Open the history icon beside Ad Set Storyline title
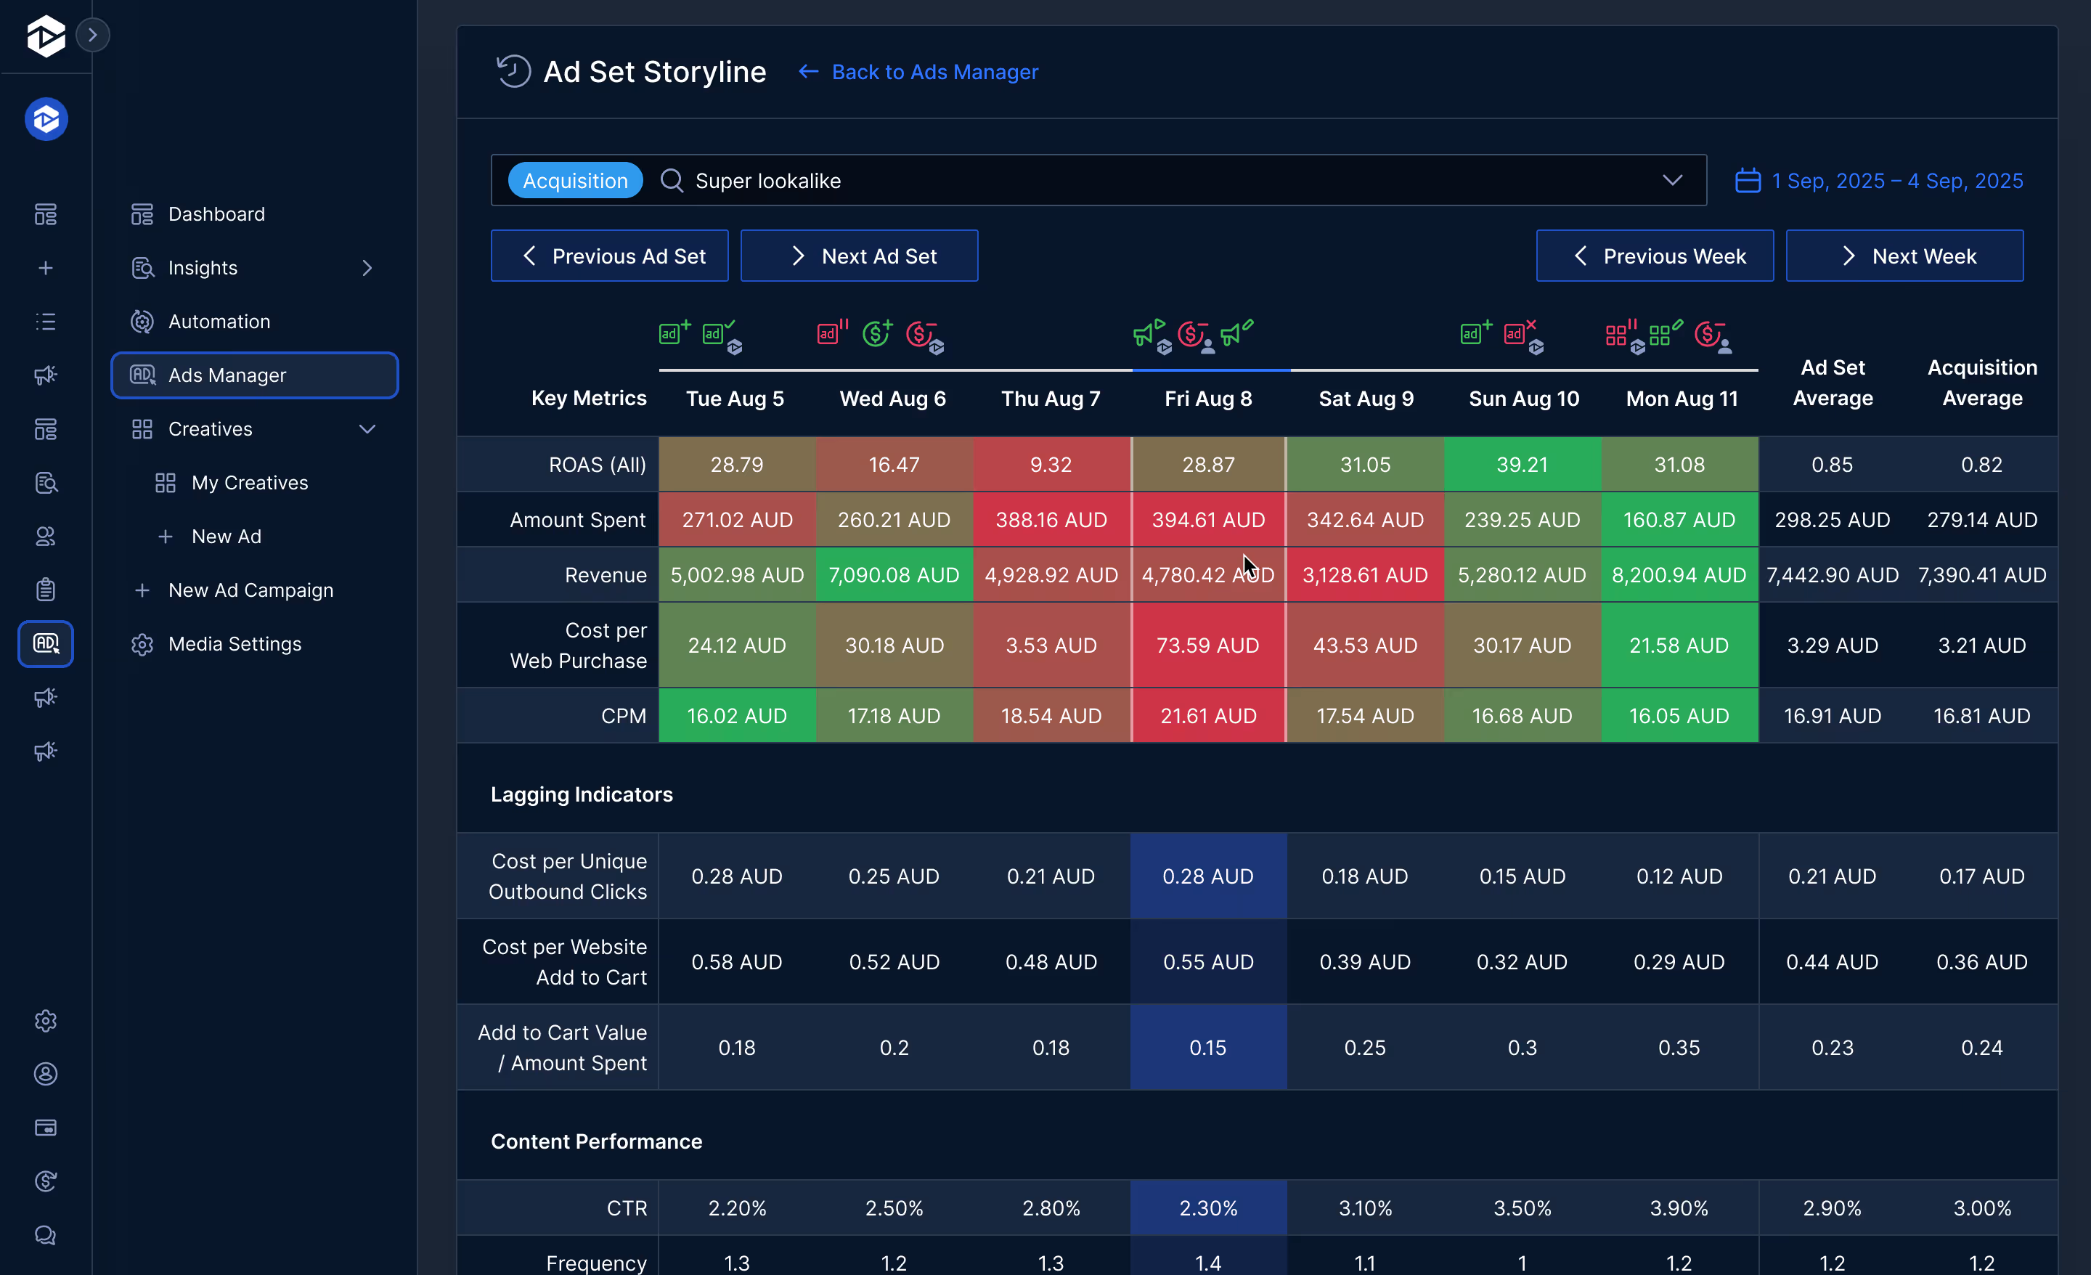 [513, 71]
